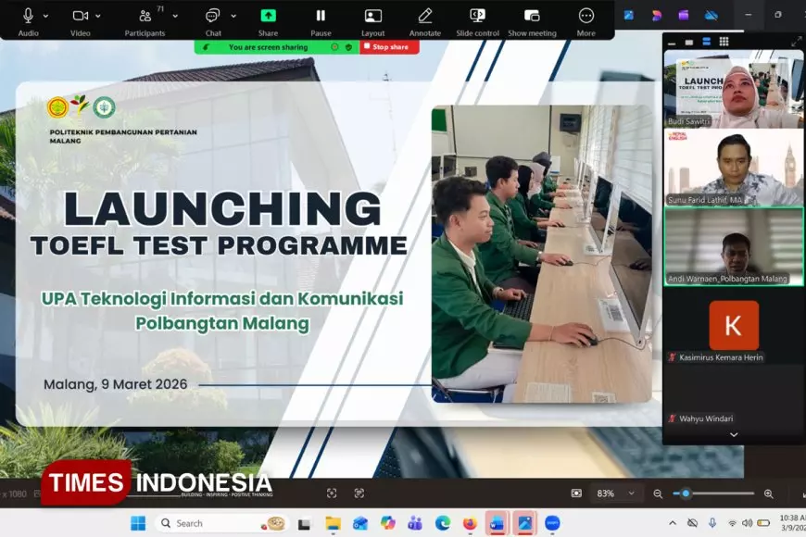Screen dimensions: 806x537
Task: Click Show meeting in the toolbar
Action: point(530,16)
